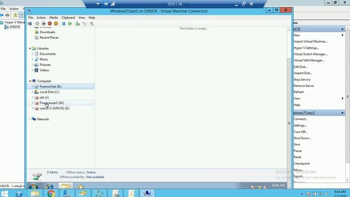
Task: Collapse the Libraries tree node
Action: [x=30, y=48]
